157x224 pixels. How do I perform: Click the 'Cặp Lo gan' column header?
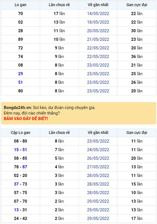21,132
